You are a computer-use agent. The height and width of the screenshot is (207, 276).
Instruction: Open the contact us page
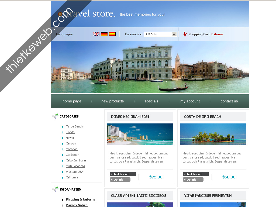(229, 101)
